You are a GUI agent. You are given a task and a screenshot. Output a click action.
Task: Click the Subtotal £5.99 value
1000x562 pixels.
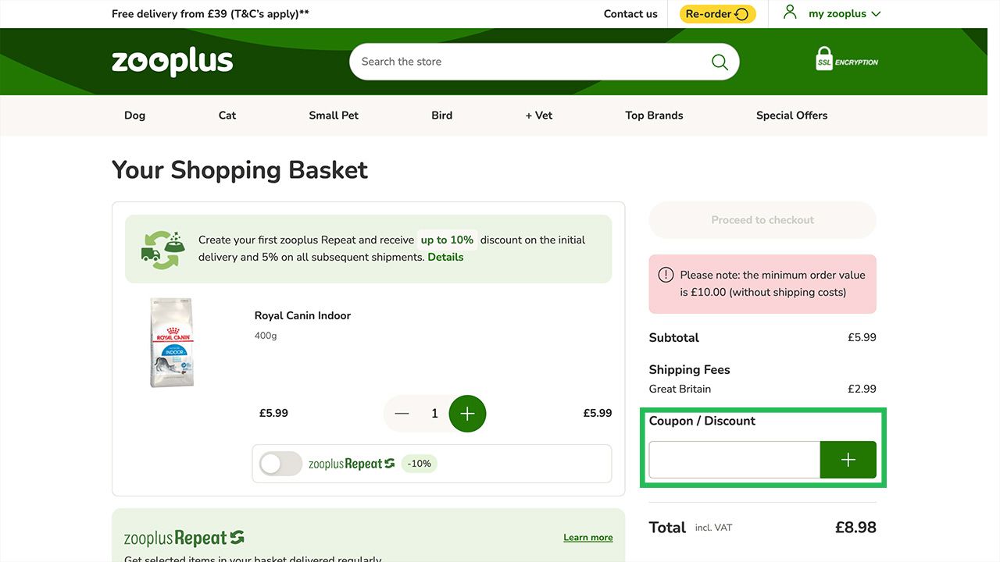click(x=862, y=338)
